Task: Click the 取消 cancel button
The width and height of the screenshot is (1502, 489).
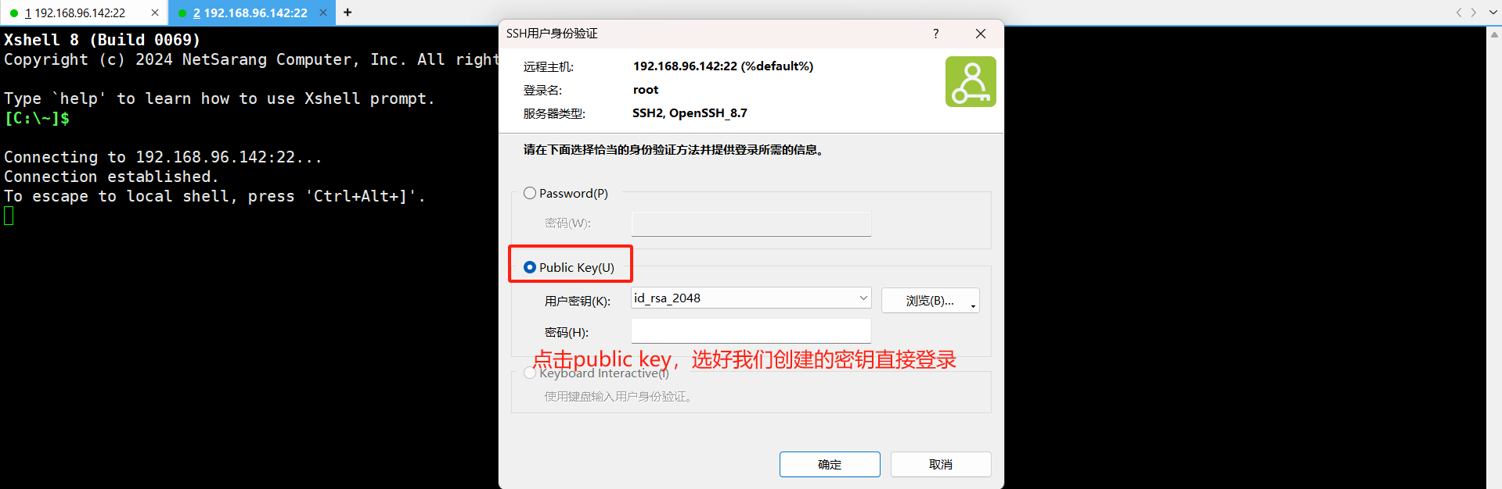Action: 941,464
